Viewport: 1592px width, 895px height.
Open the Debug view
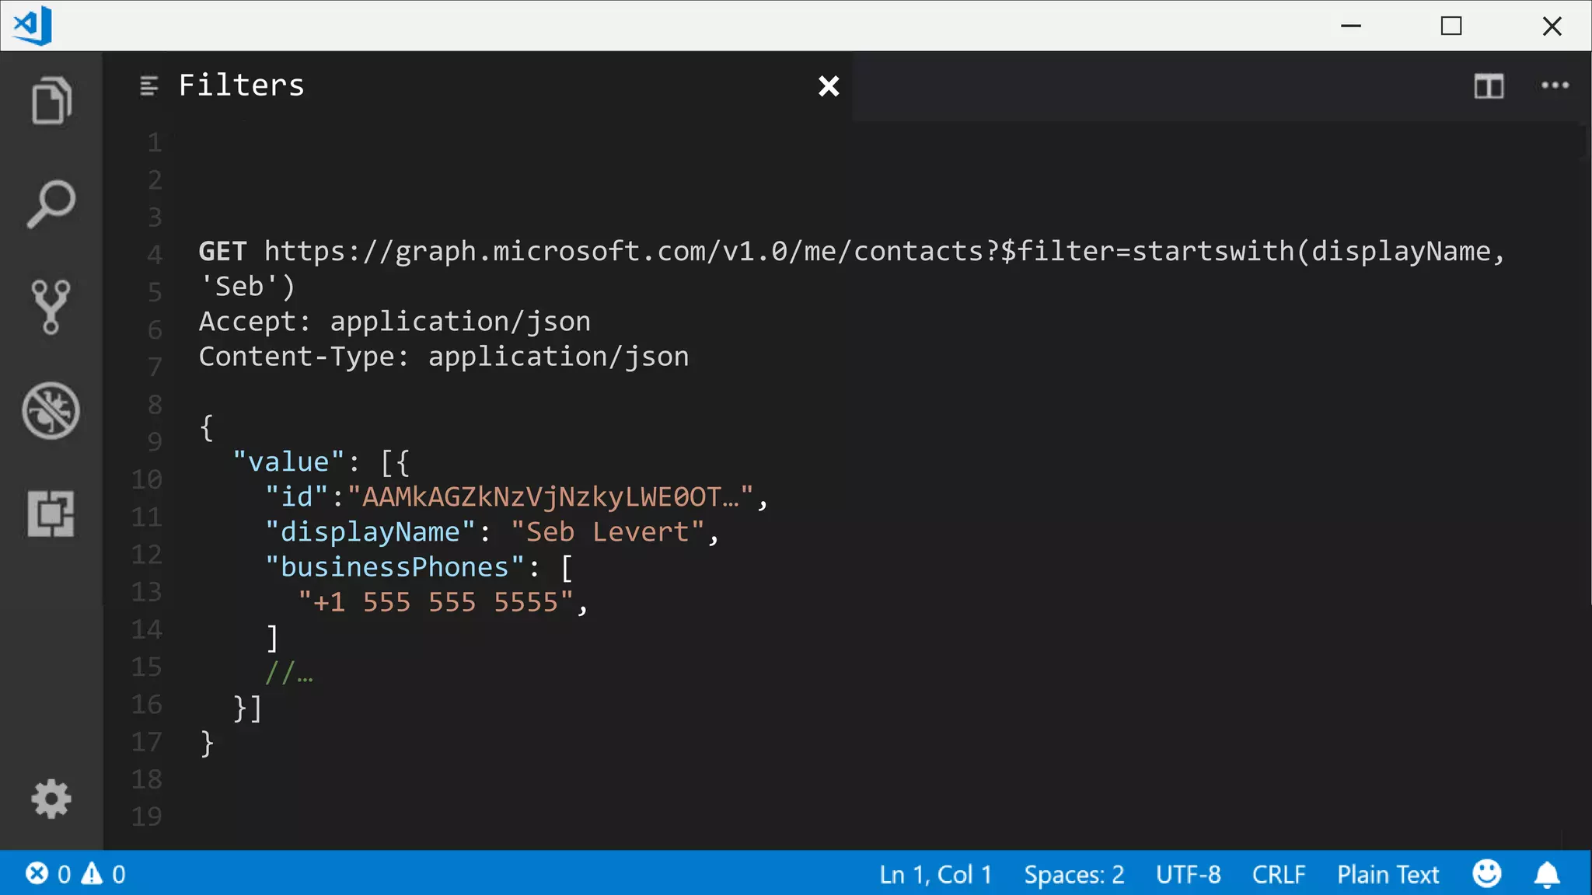tap(51, 410)
